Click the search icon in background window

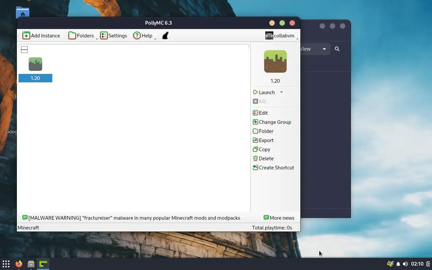(337, 49)
